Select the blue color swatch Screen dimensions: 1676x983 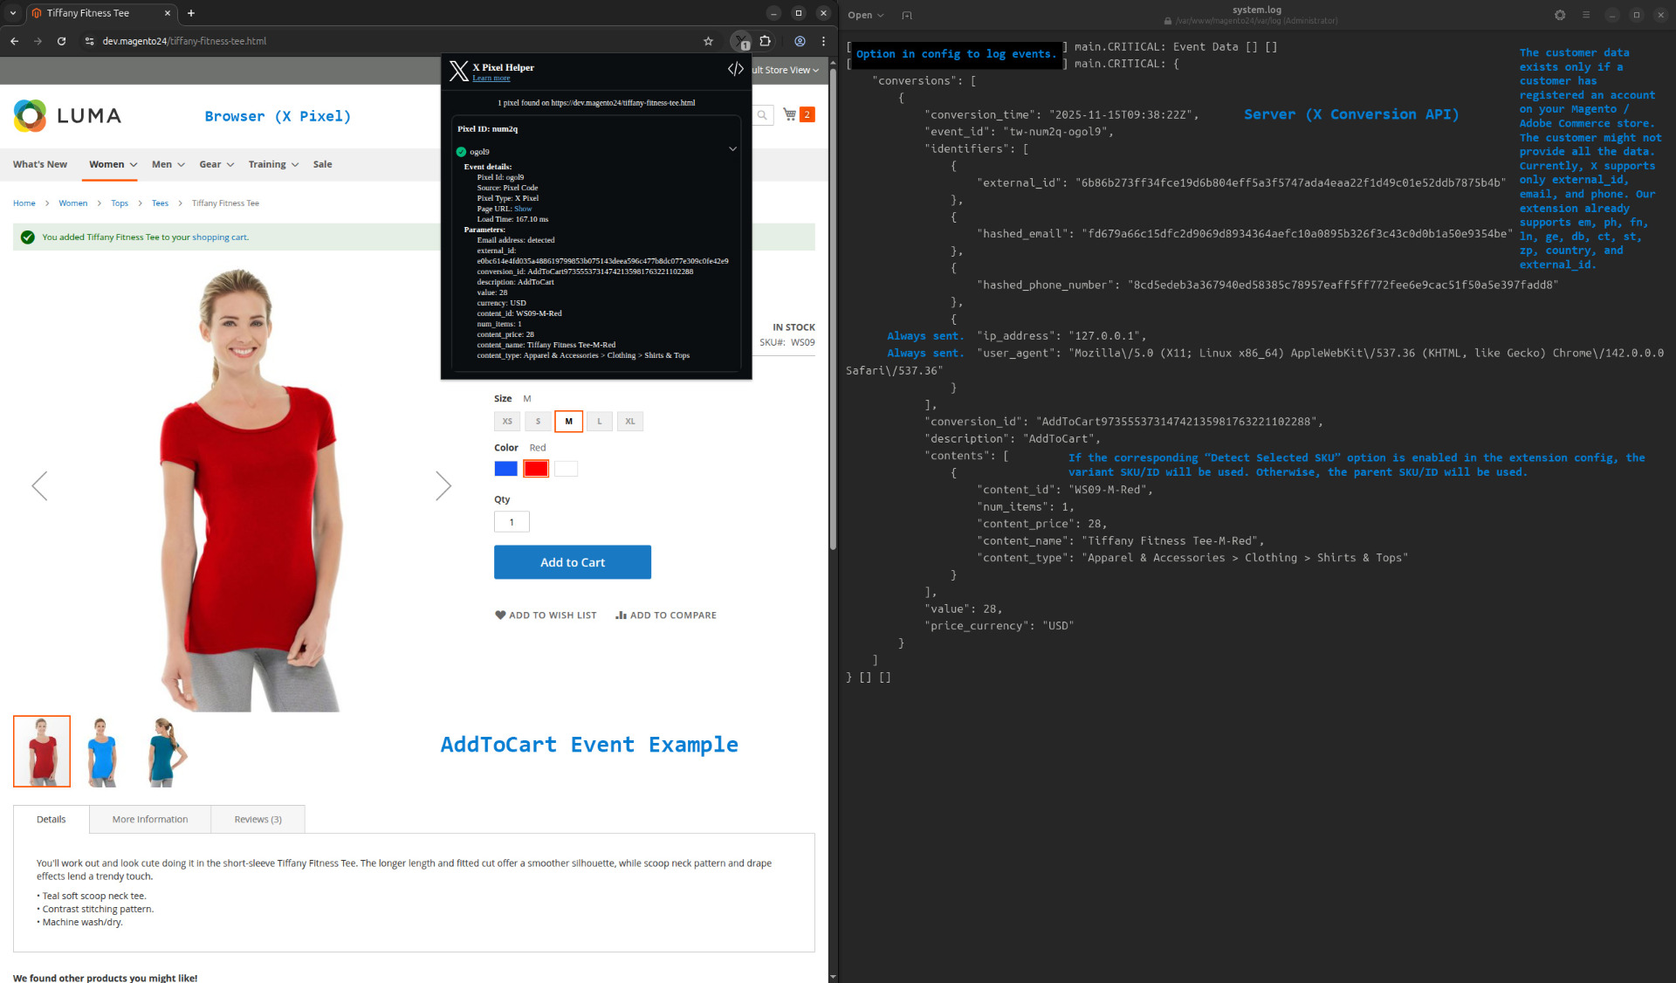[505, 468]
